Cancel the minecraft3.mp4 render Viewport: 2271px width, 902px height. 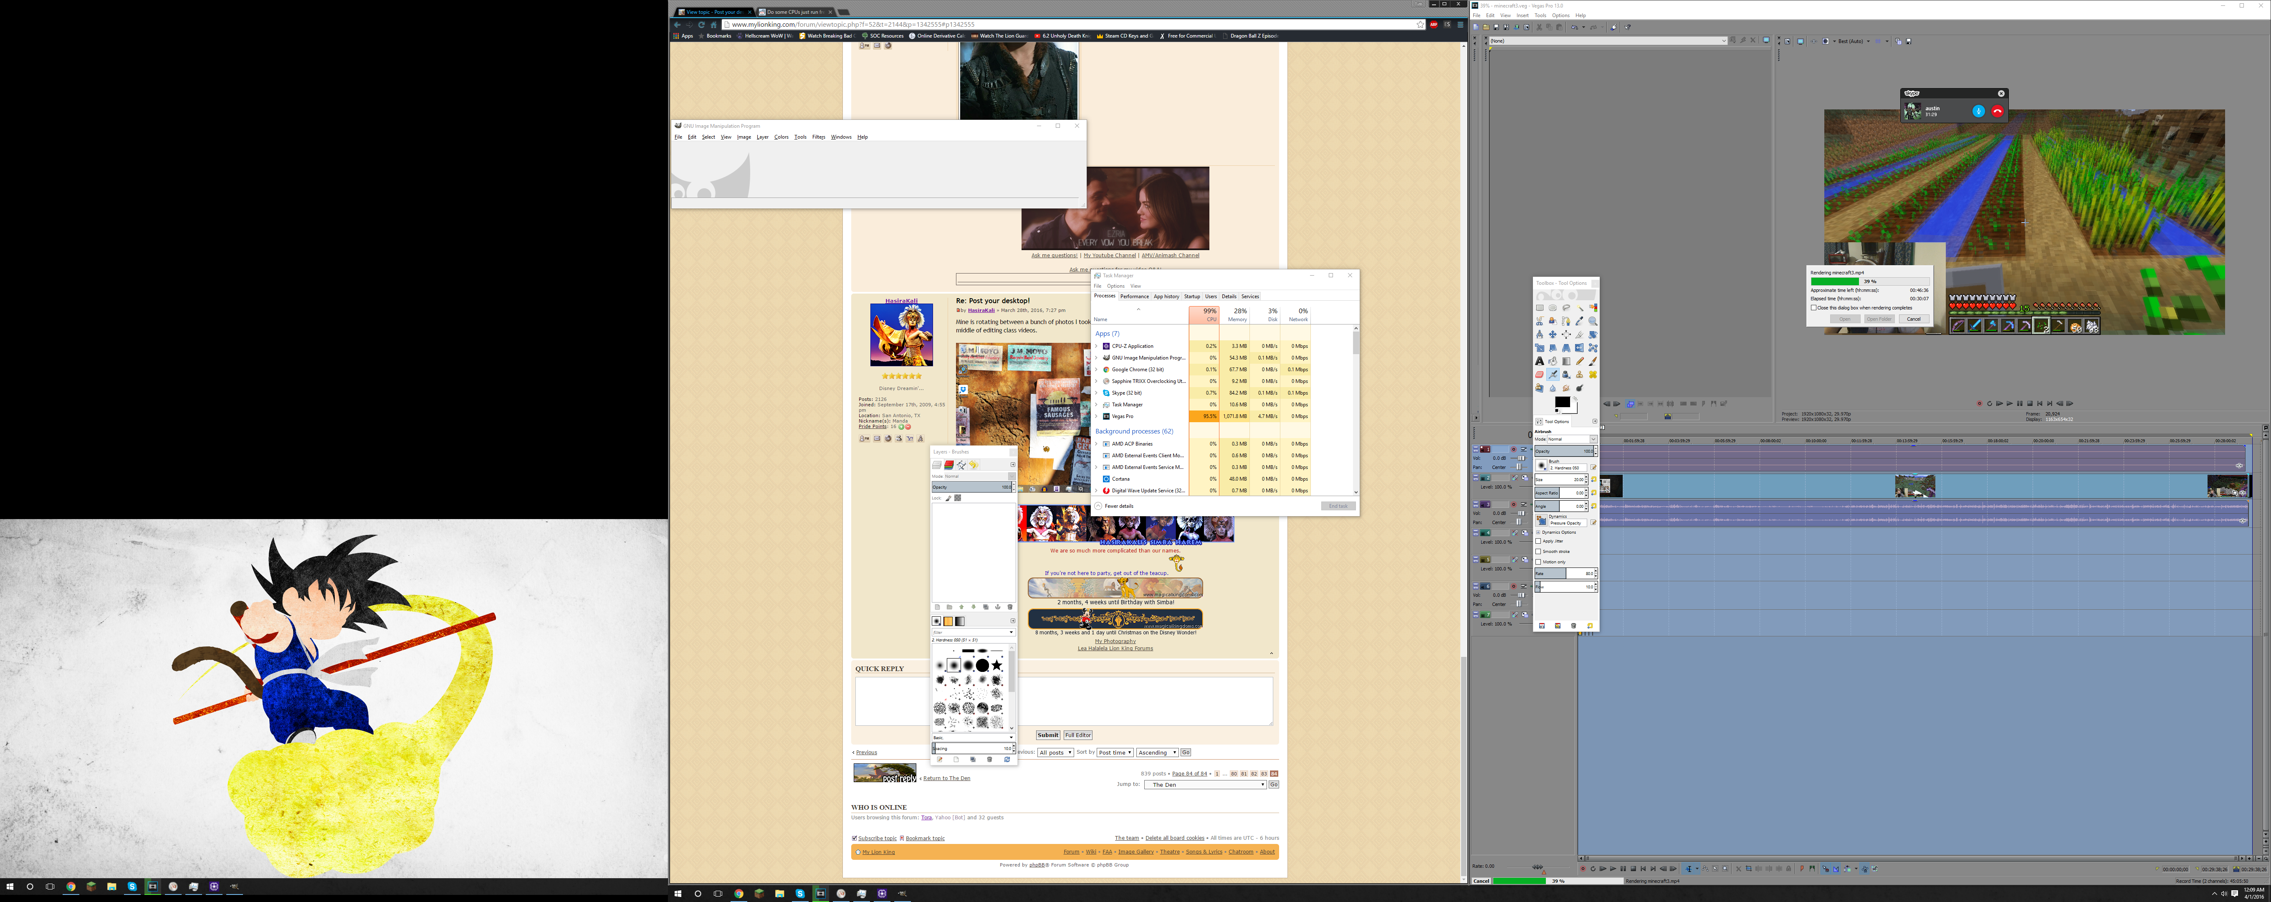(1913, 319)
